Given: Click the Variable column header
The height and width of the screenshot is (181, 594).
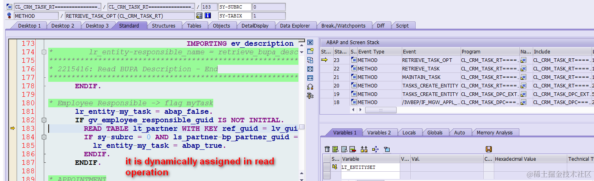Looking at the screenshot, I should click(370, 159).
